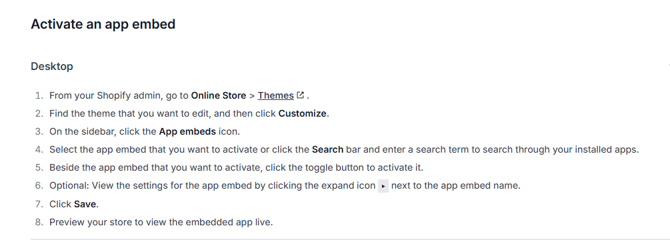Viewport: 670px width, 242px height.
Task: Open the Themes link in step 1
Action: [275, 95]
